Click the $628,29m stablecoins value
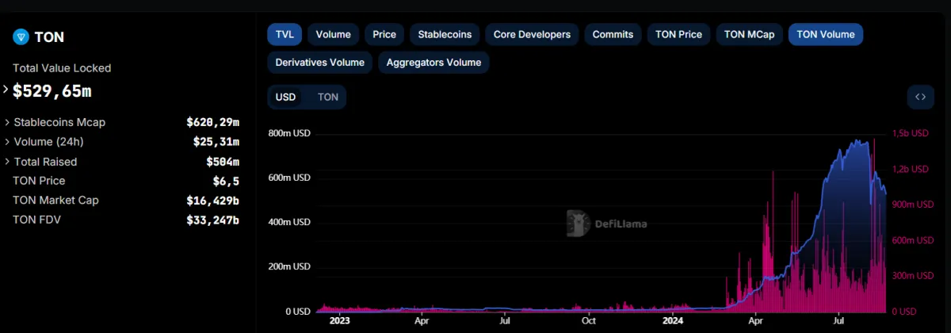The height and width of the screenshot is (333, 951). (212, 122)
